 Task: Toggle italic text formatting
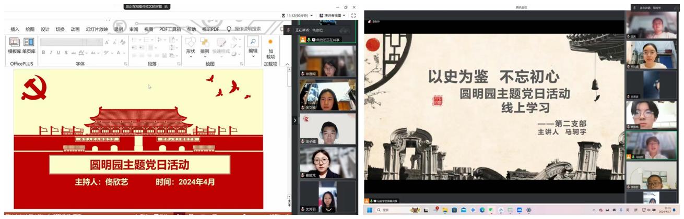coord(51,53)
